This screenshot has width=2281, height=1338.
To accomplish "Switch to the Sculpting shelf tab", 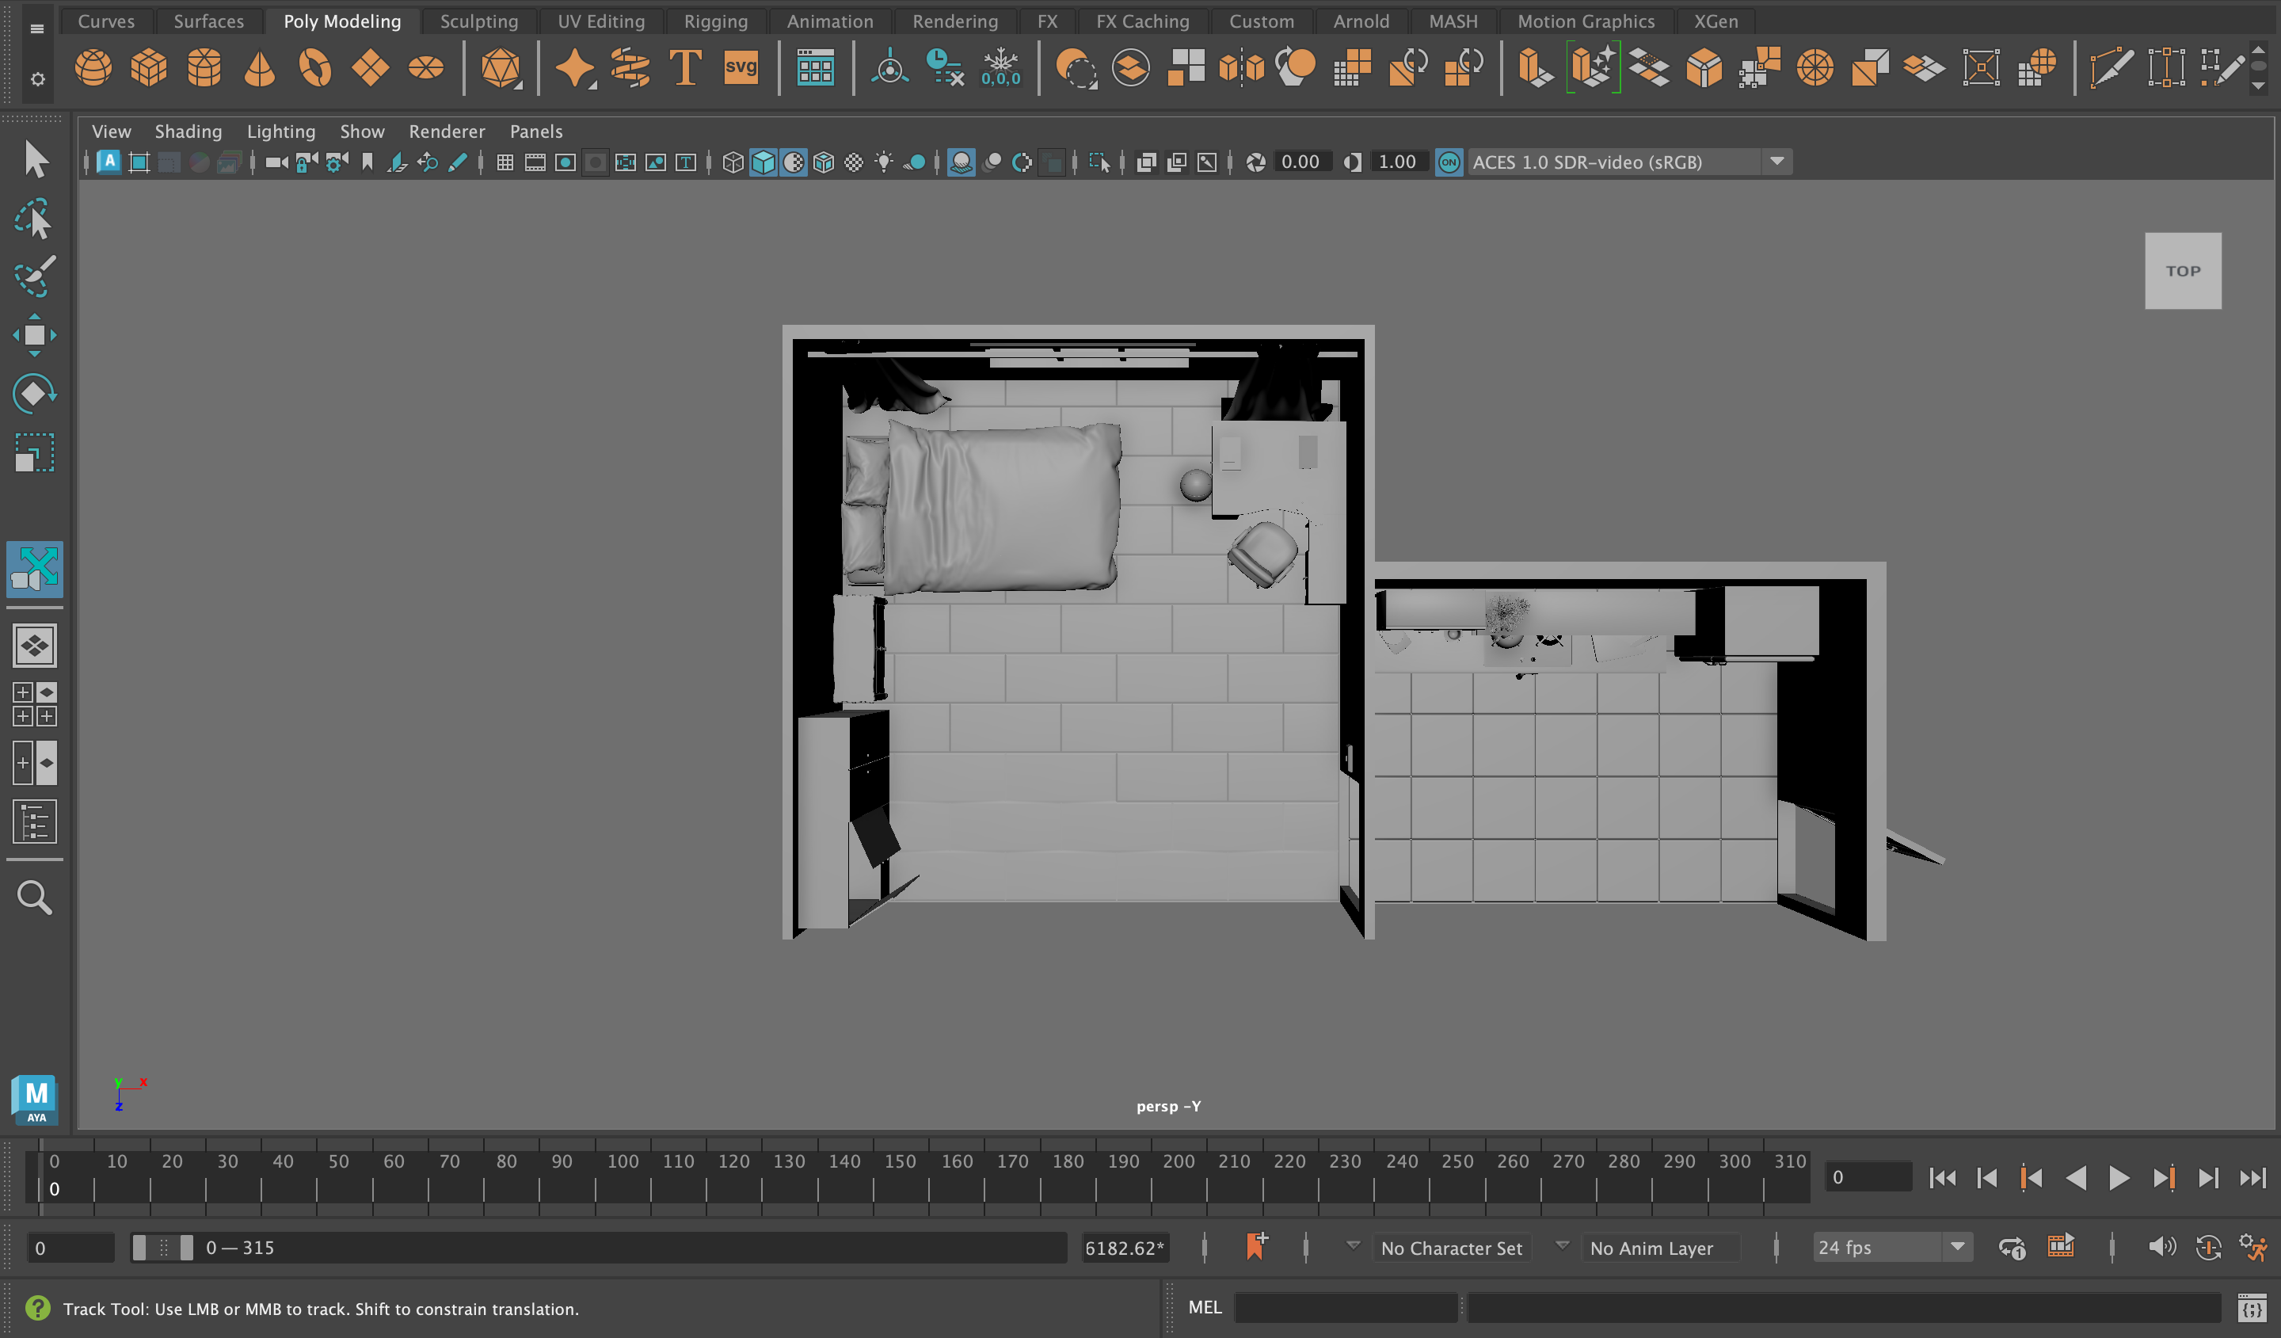I will point(479,21).
